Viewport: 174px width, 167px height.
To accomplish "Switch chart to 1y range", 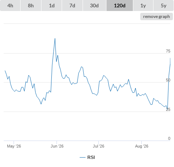I will pos(143,6).
